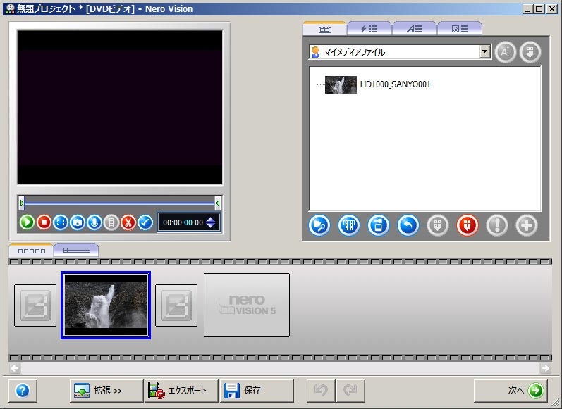Screen dimensions: 562x409
Task: Click the timecode up/down stepper arrows
Action: click(x=211, y=222)
